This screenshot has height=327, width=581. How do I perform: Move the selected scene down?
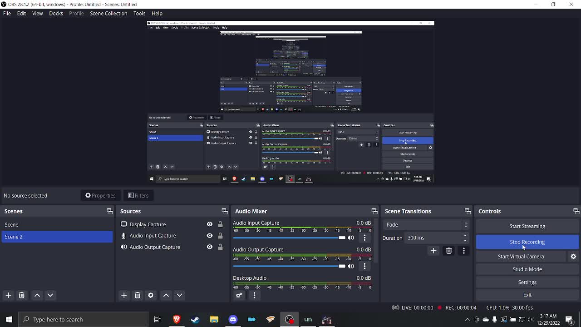point(50,295)
